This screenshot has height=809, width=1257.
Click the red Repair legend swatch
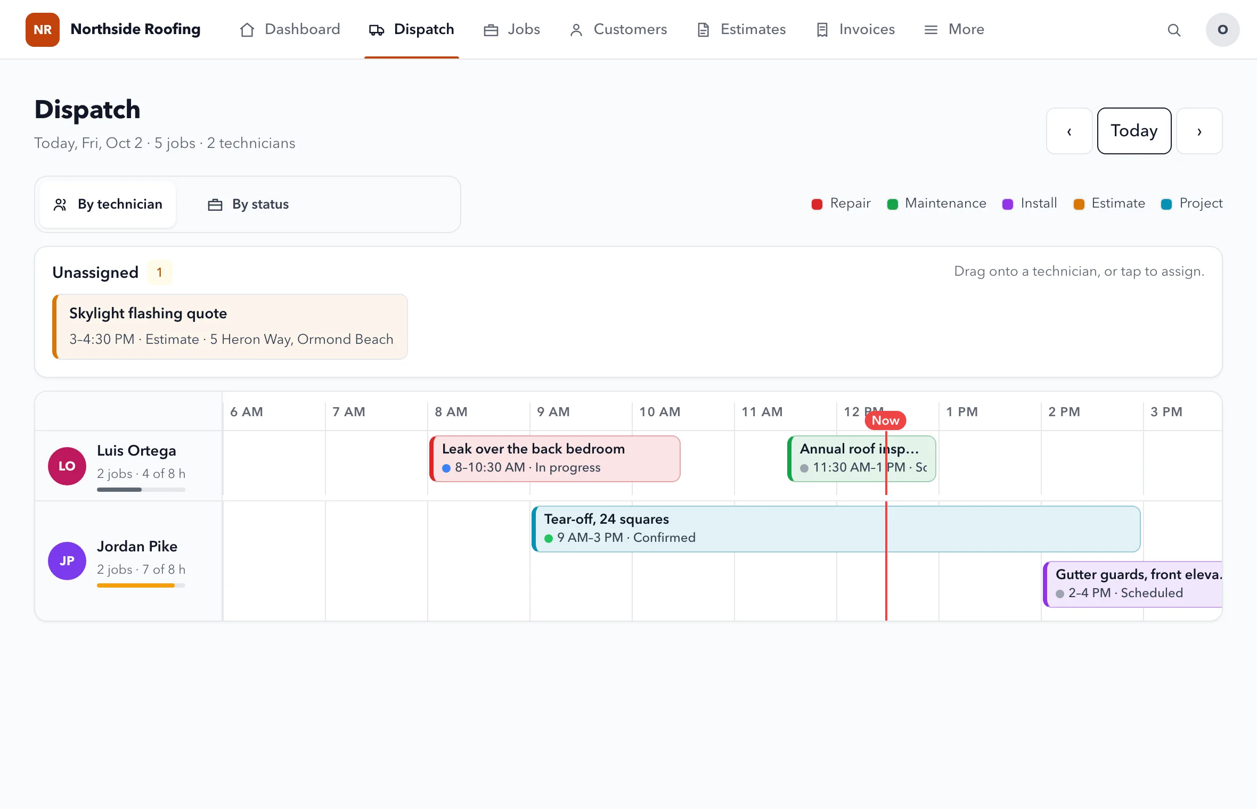[817, 204]
